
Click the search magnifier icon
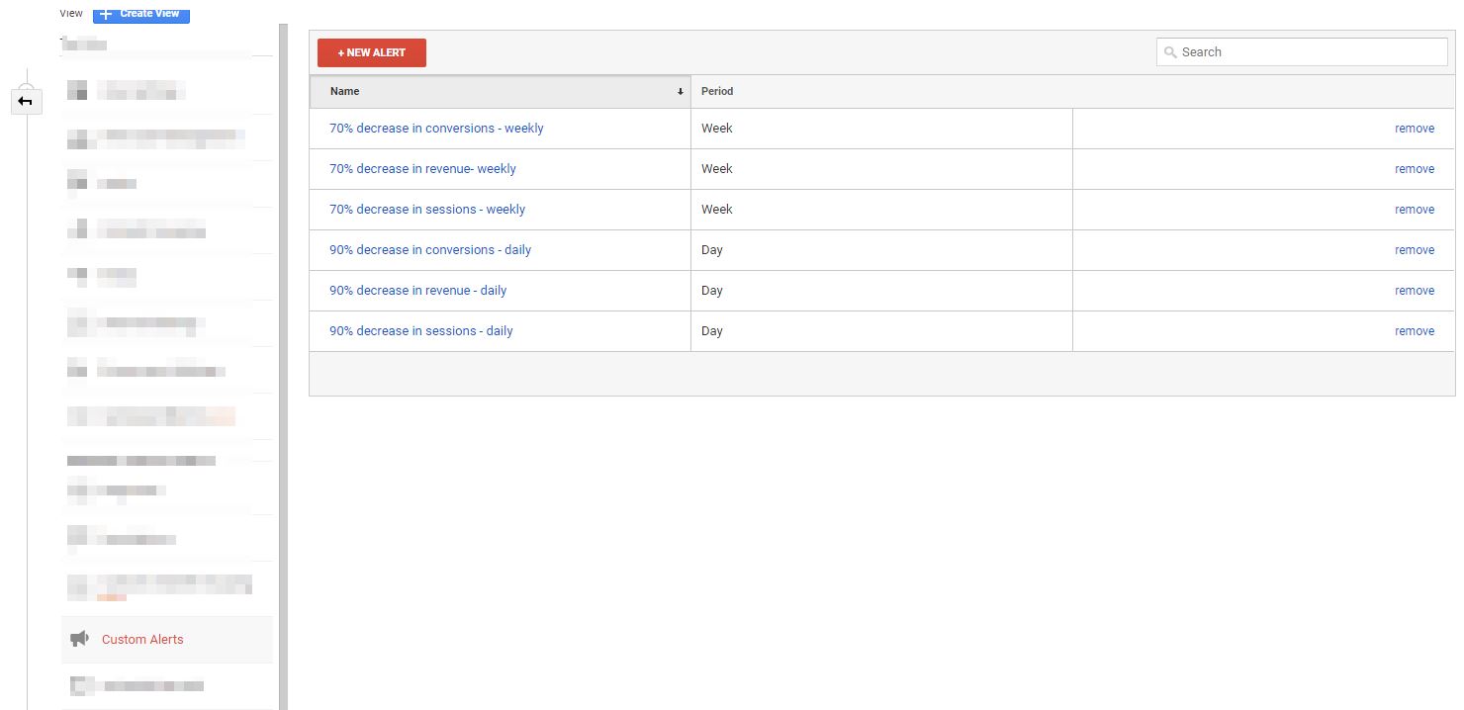coord(1171,52)
